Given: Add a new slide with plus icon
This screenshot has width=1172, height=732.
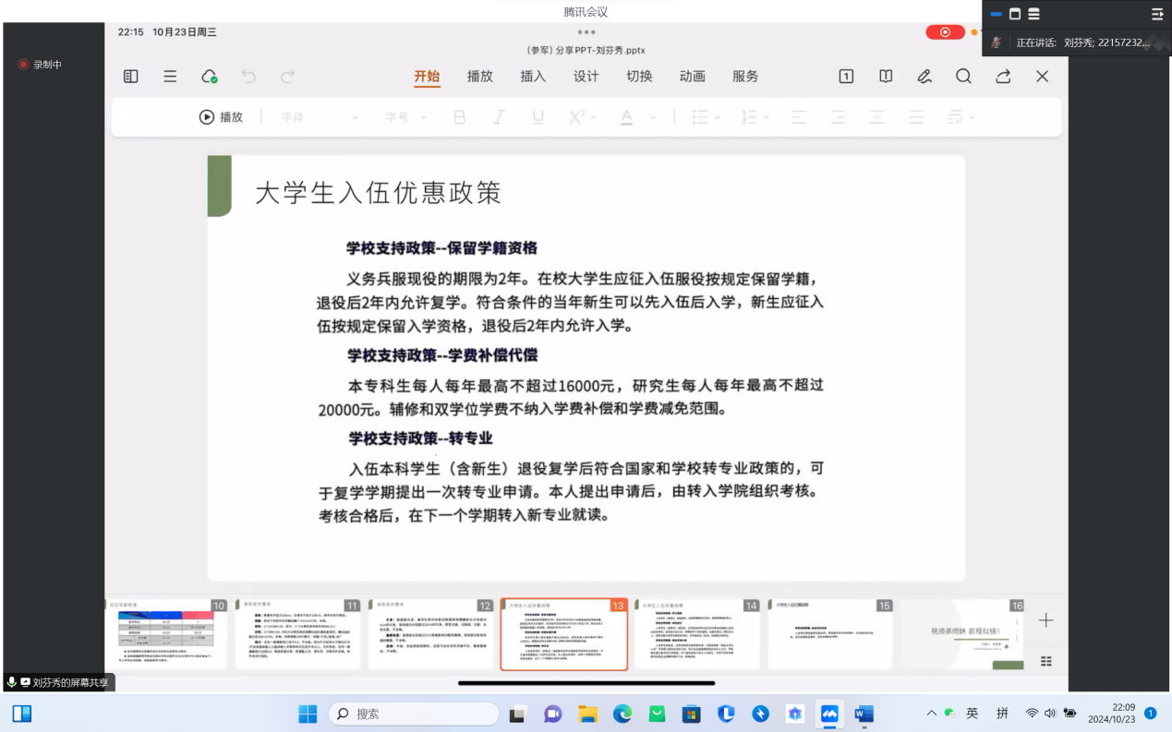Looking at the screenshot, I should (1045, 620).
